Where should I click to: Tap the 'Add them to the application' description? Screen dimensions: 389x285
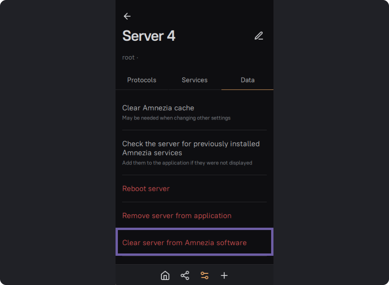point(187,163)
